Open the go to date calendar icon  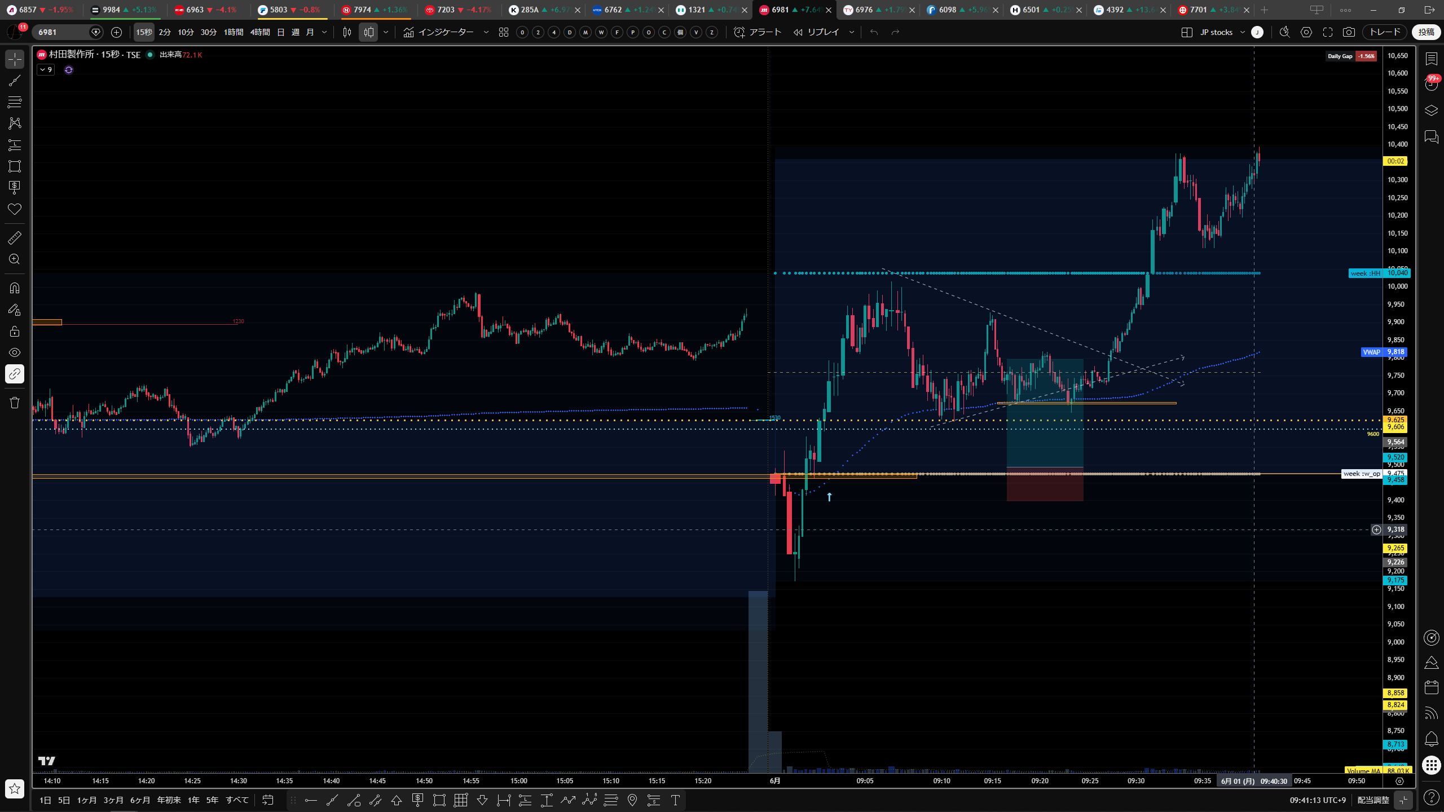(x=268, y=800)
